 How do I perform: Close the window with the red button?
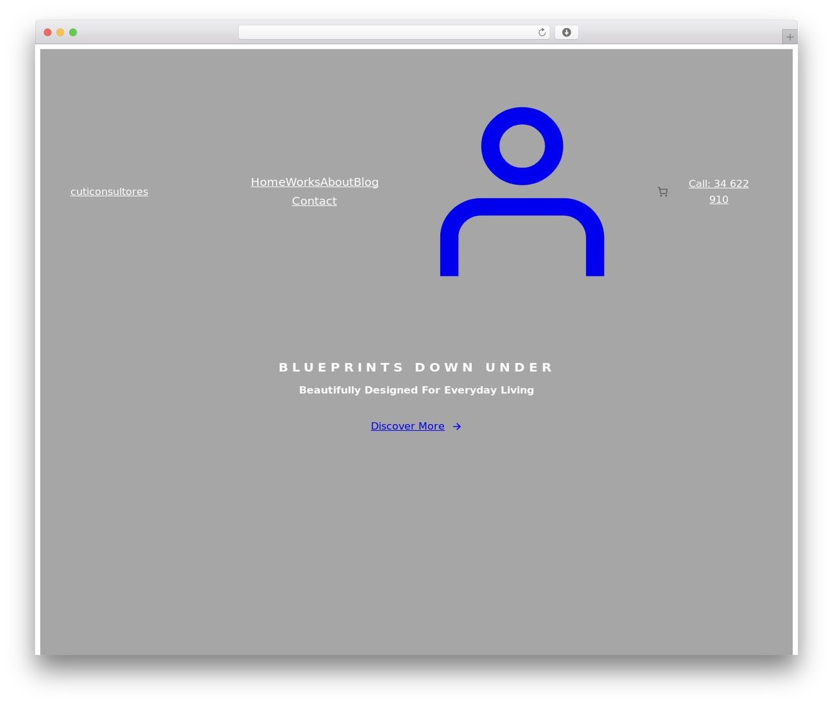[48, 33]
